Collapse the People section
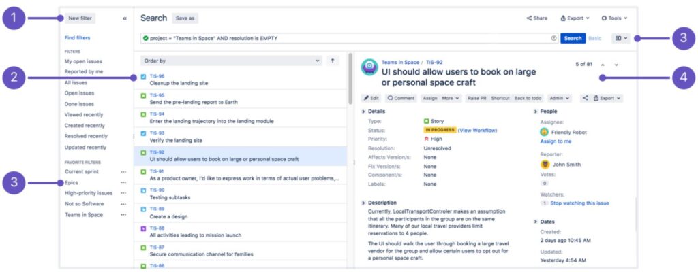Screen dimensions: 698x272 (536, 111)
